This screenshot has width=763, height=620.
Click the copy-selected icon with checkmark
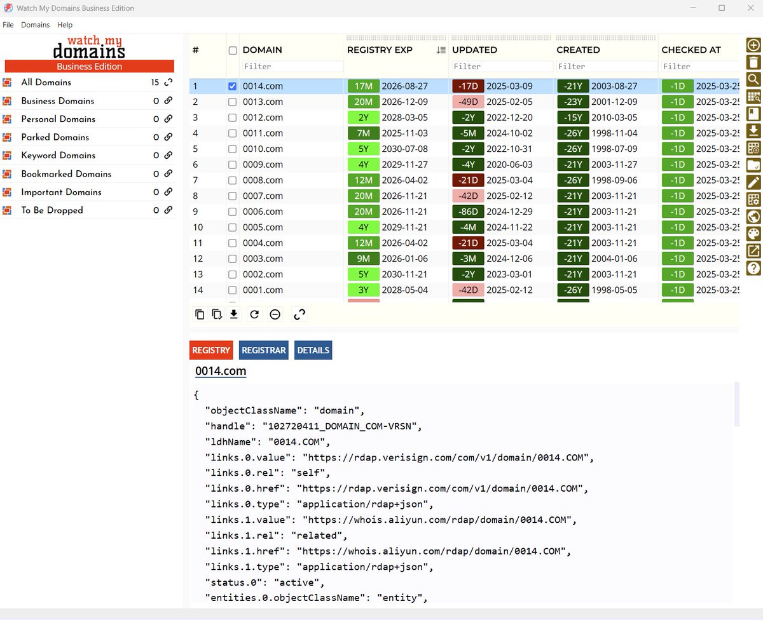point(217,314)
